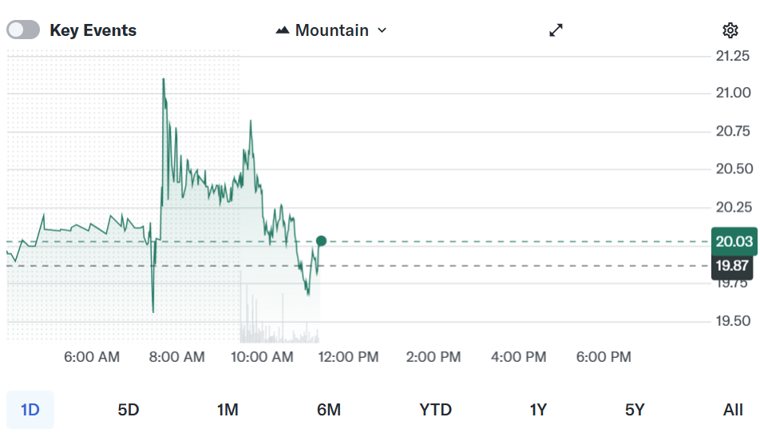This screenshot has width=760, height=433.
Task: Click the chevron beside Mountain
Action: (382, 30)
